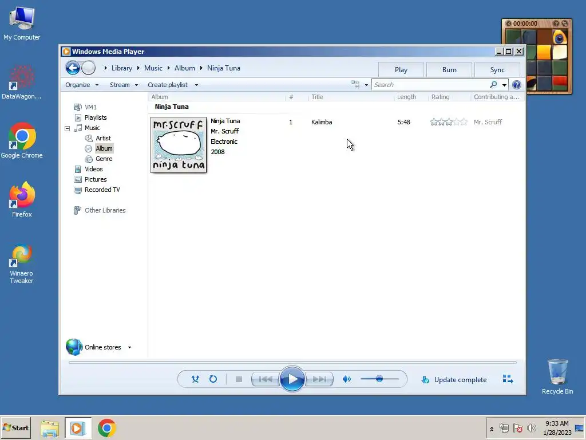Select the Winaero Tweaker desktop icon
The image size is (586, 440).
point(21,264)
